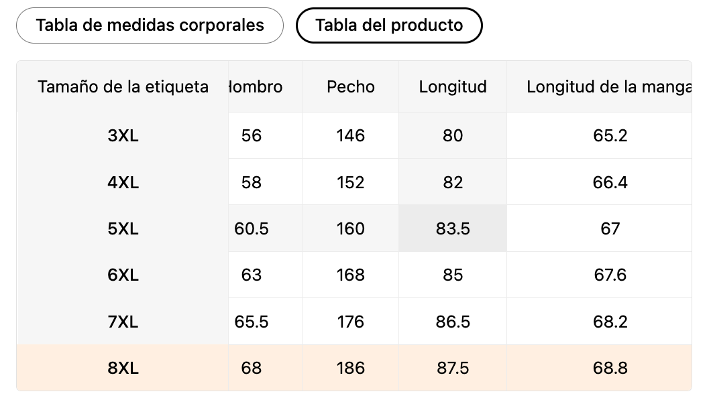This screenshot has height=410, width=711.
Task: Select the 4XL size row label
Action: pyautogui.click(x=123, y=182)
